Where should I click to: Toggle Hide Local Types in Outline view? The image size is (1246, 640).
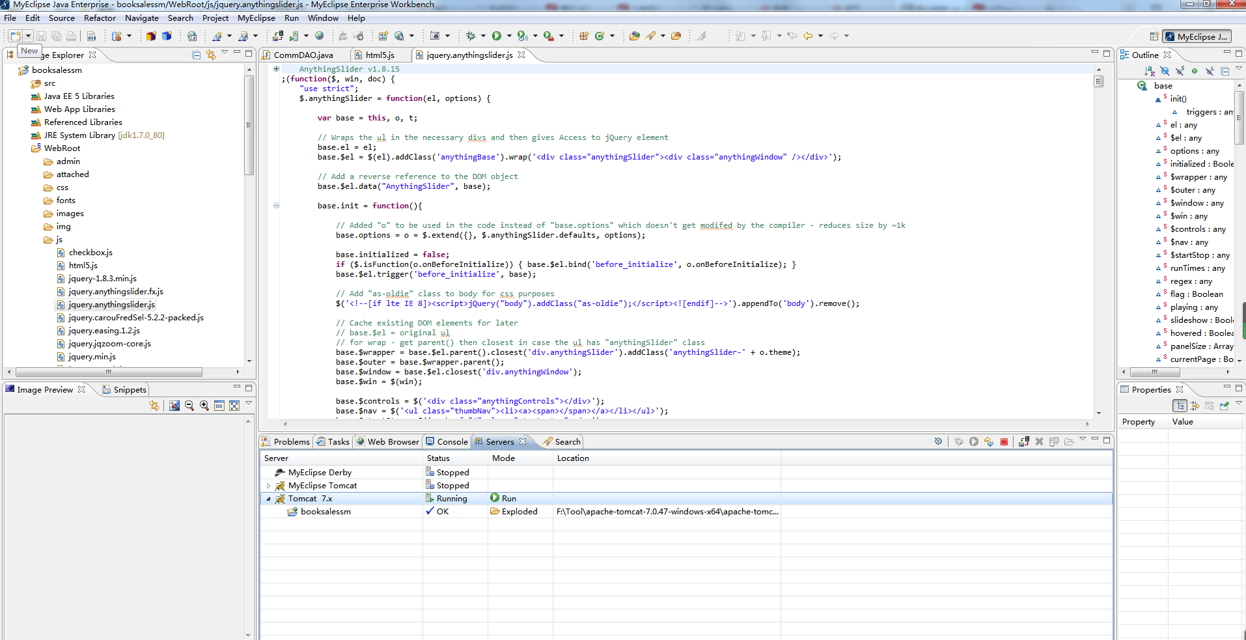[1210, 71]
